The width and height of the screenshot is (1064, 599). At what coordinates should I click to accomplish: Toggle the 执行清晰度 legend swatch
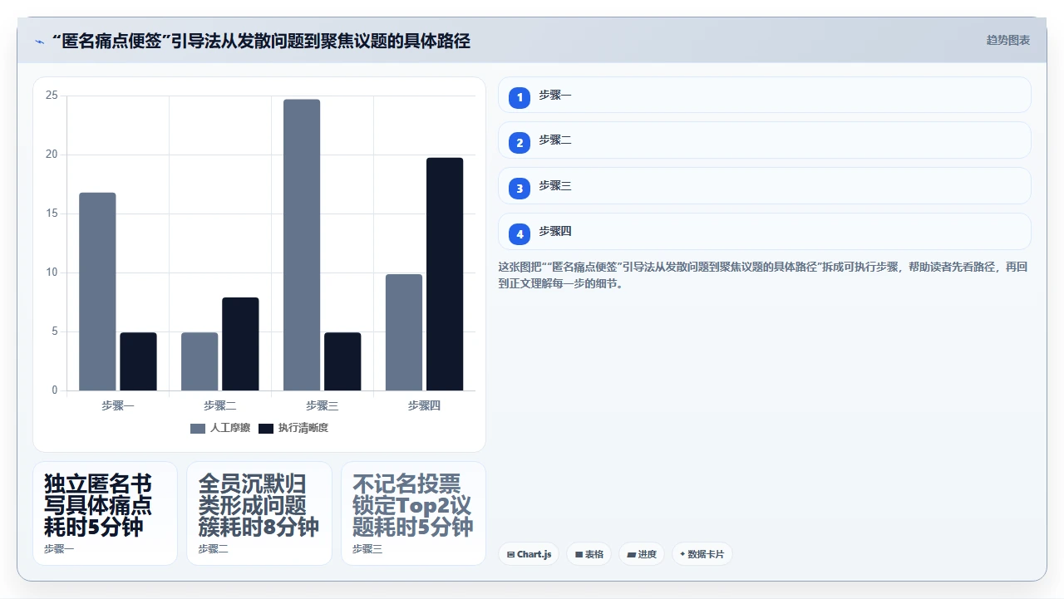point(265,428)
